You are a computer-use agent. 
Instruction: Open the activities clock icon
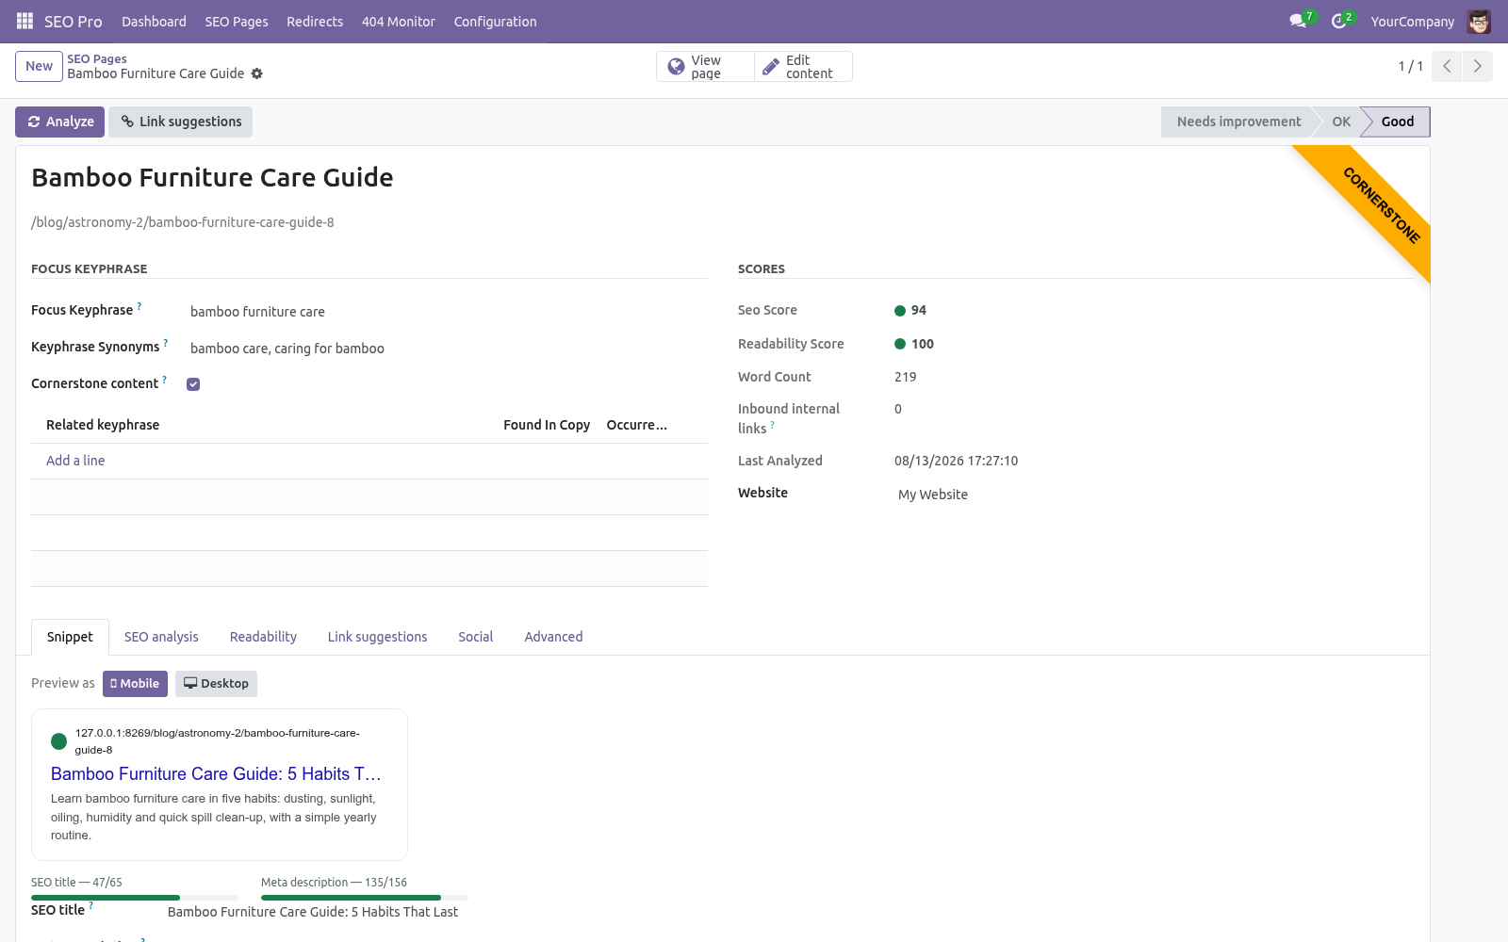[1338, 21]
